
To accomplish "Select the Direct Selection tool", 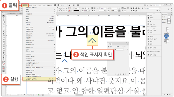I will pyautogui.click(x=4, y=18).
